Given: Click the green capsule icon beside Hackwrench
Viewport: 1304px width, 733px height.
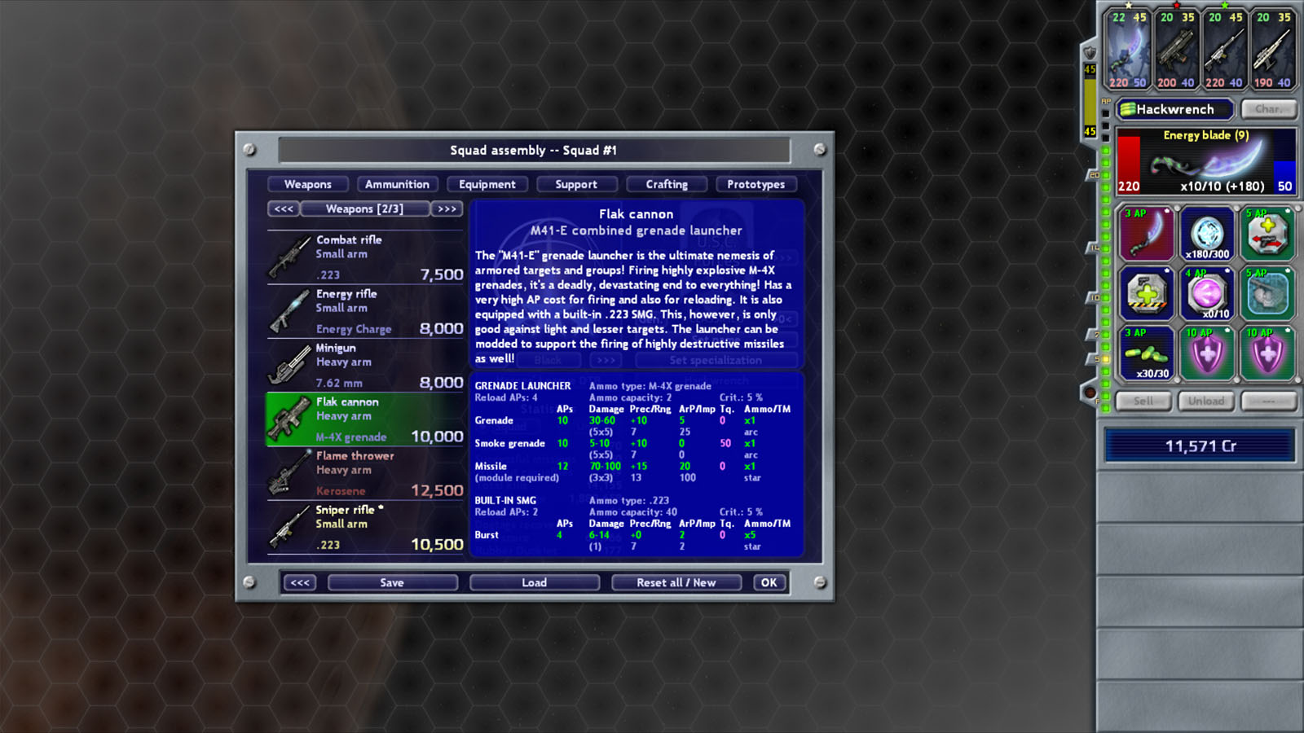Looking at the screenshot, I should [1129, 108].
